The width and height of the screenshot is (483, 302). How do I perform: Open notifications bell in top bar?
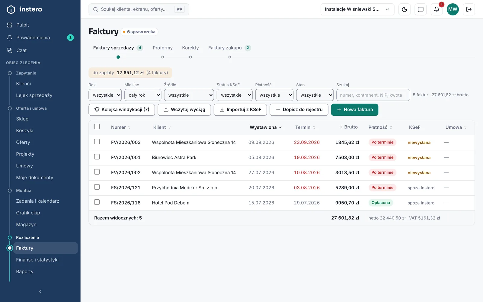click(x=437, y=9)
